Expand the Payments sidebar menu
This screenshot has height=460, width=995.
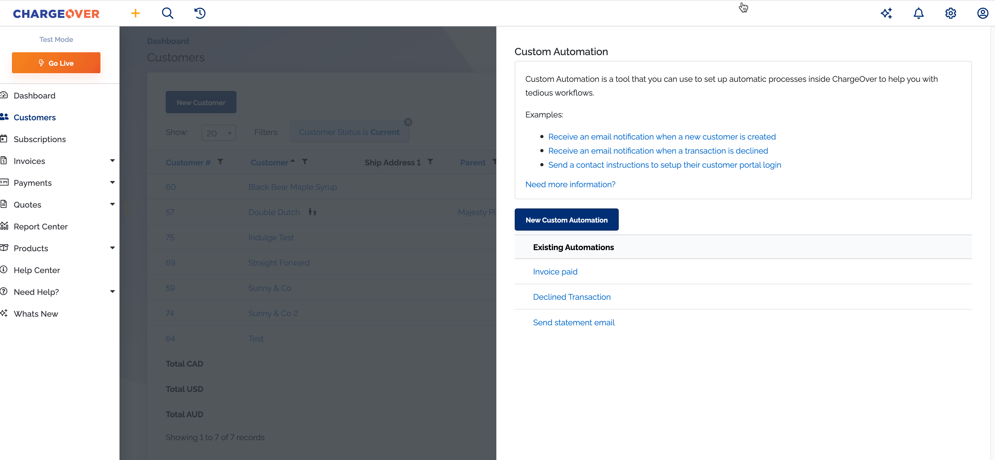coord(112,182)
